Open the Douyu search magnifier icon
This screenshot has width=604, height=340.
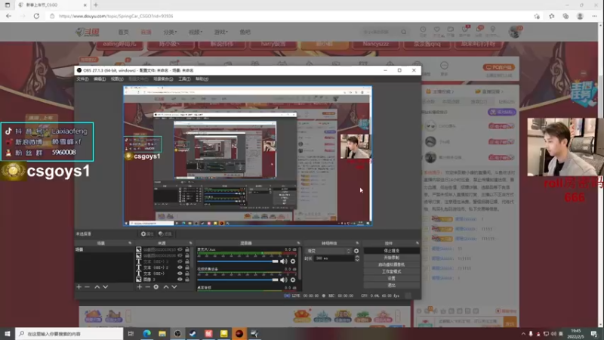404,32
